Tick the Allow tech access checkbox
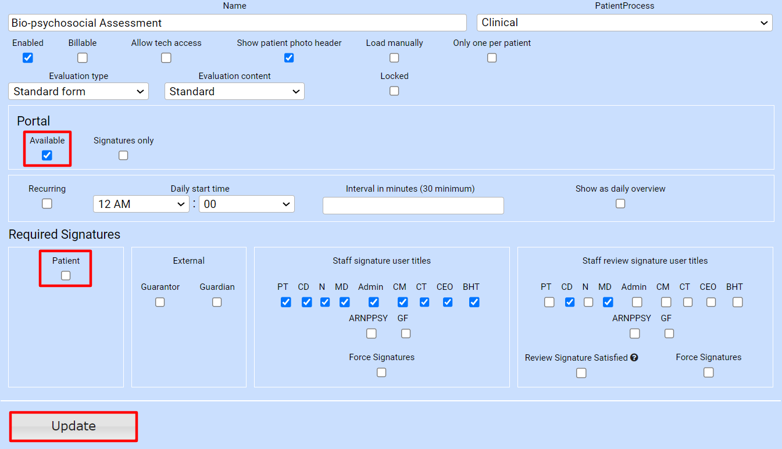This screenshot has width=782, height=449. coord(166,58)
